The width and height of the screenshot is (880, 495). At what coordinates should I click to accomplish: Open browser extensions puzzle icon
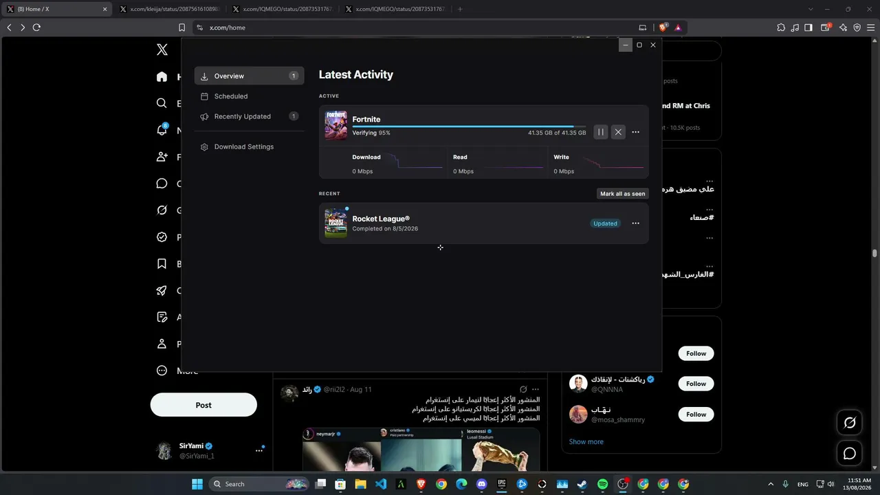tap(781, 27)
